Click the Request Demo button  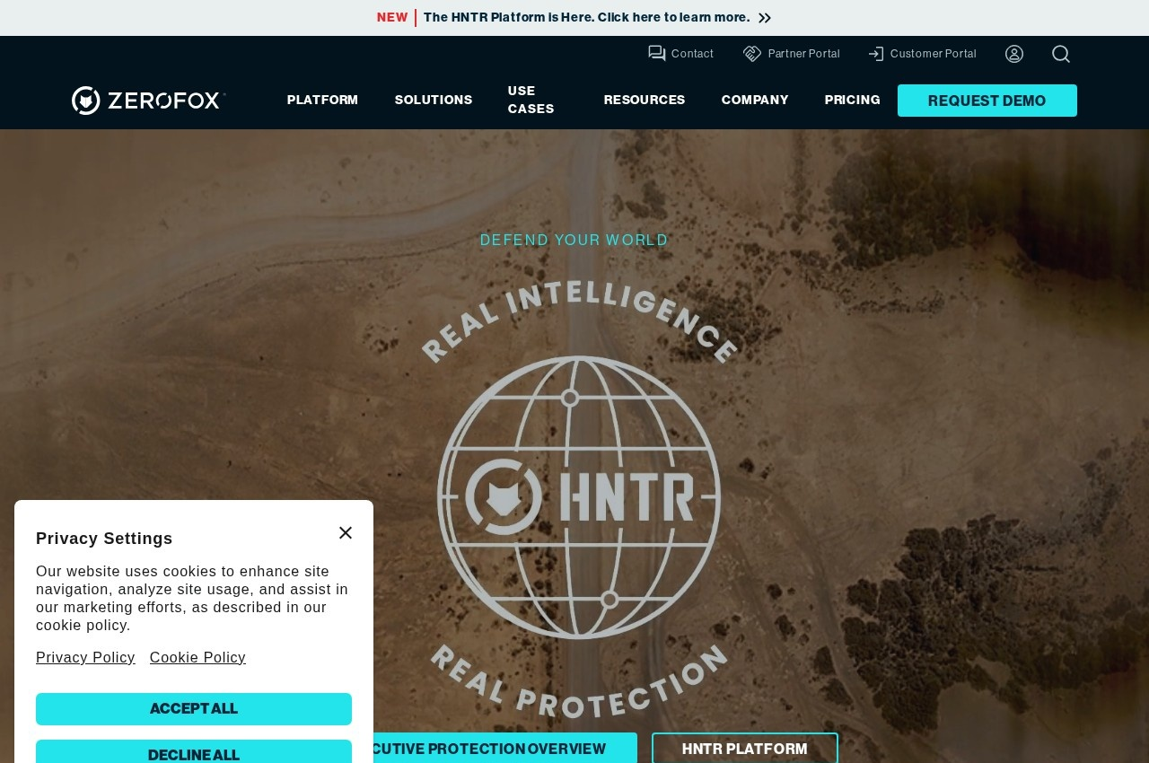[987, 101]
